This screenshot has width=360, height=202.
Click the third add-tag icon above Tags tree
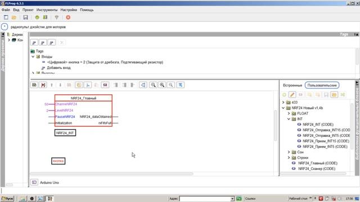click(51, 43)
